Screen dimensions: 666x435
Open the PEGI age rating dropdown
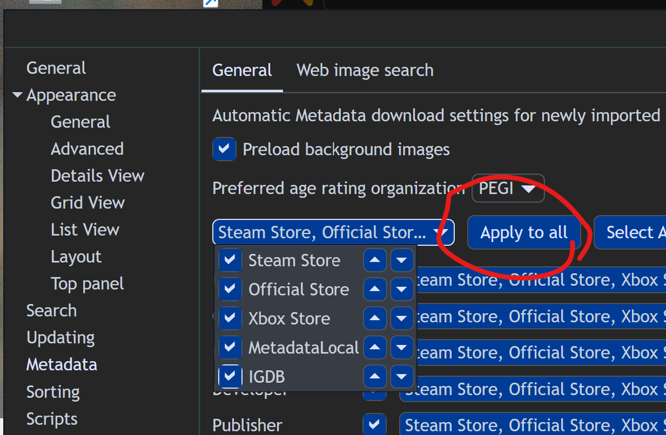(508, 188)
